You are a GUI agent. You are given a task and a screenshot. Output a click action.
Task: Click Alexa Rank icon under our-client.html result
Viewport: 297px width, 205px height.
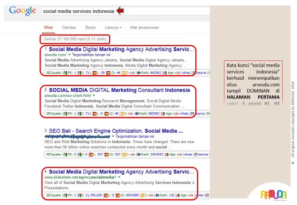pos(137,114)
